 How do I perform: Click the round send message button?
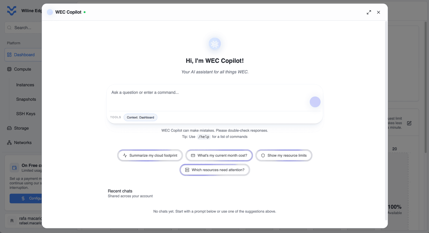tap(315, 102)
